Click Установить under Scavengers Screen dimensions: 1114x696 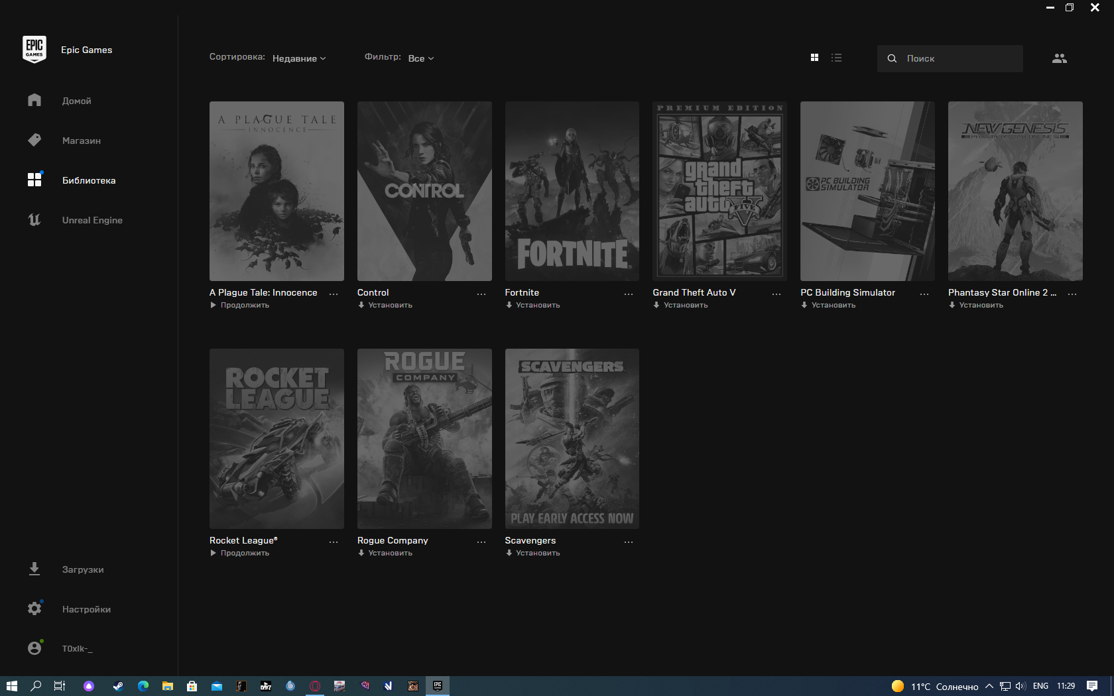click(533, 553)
